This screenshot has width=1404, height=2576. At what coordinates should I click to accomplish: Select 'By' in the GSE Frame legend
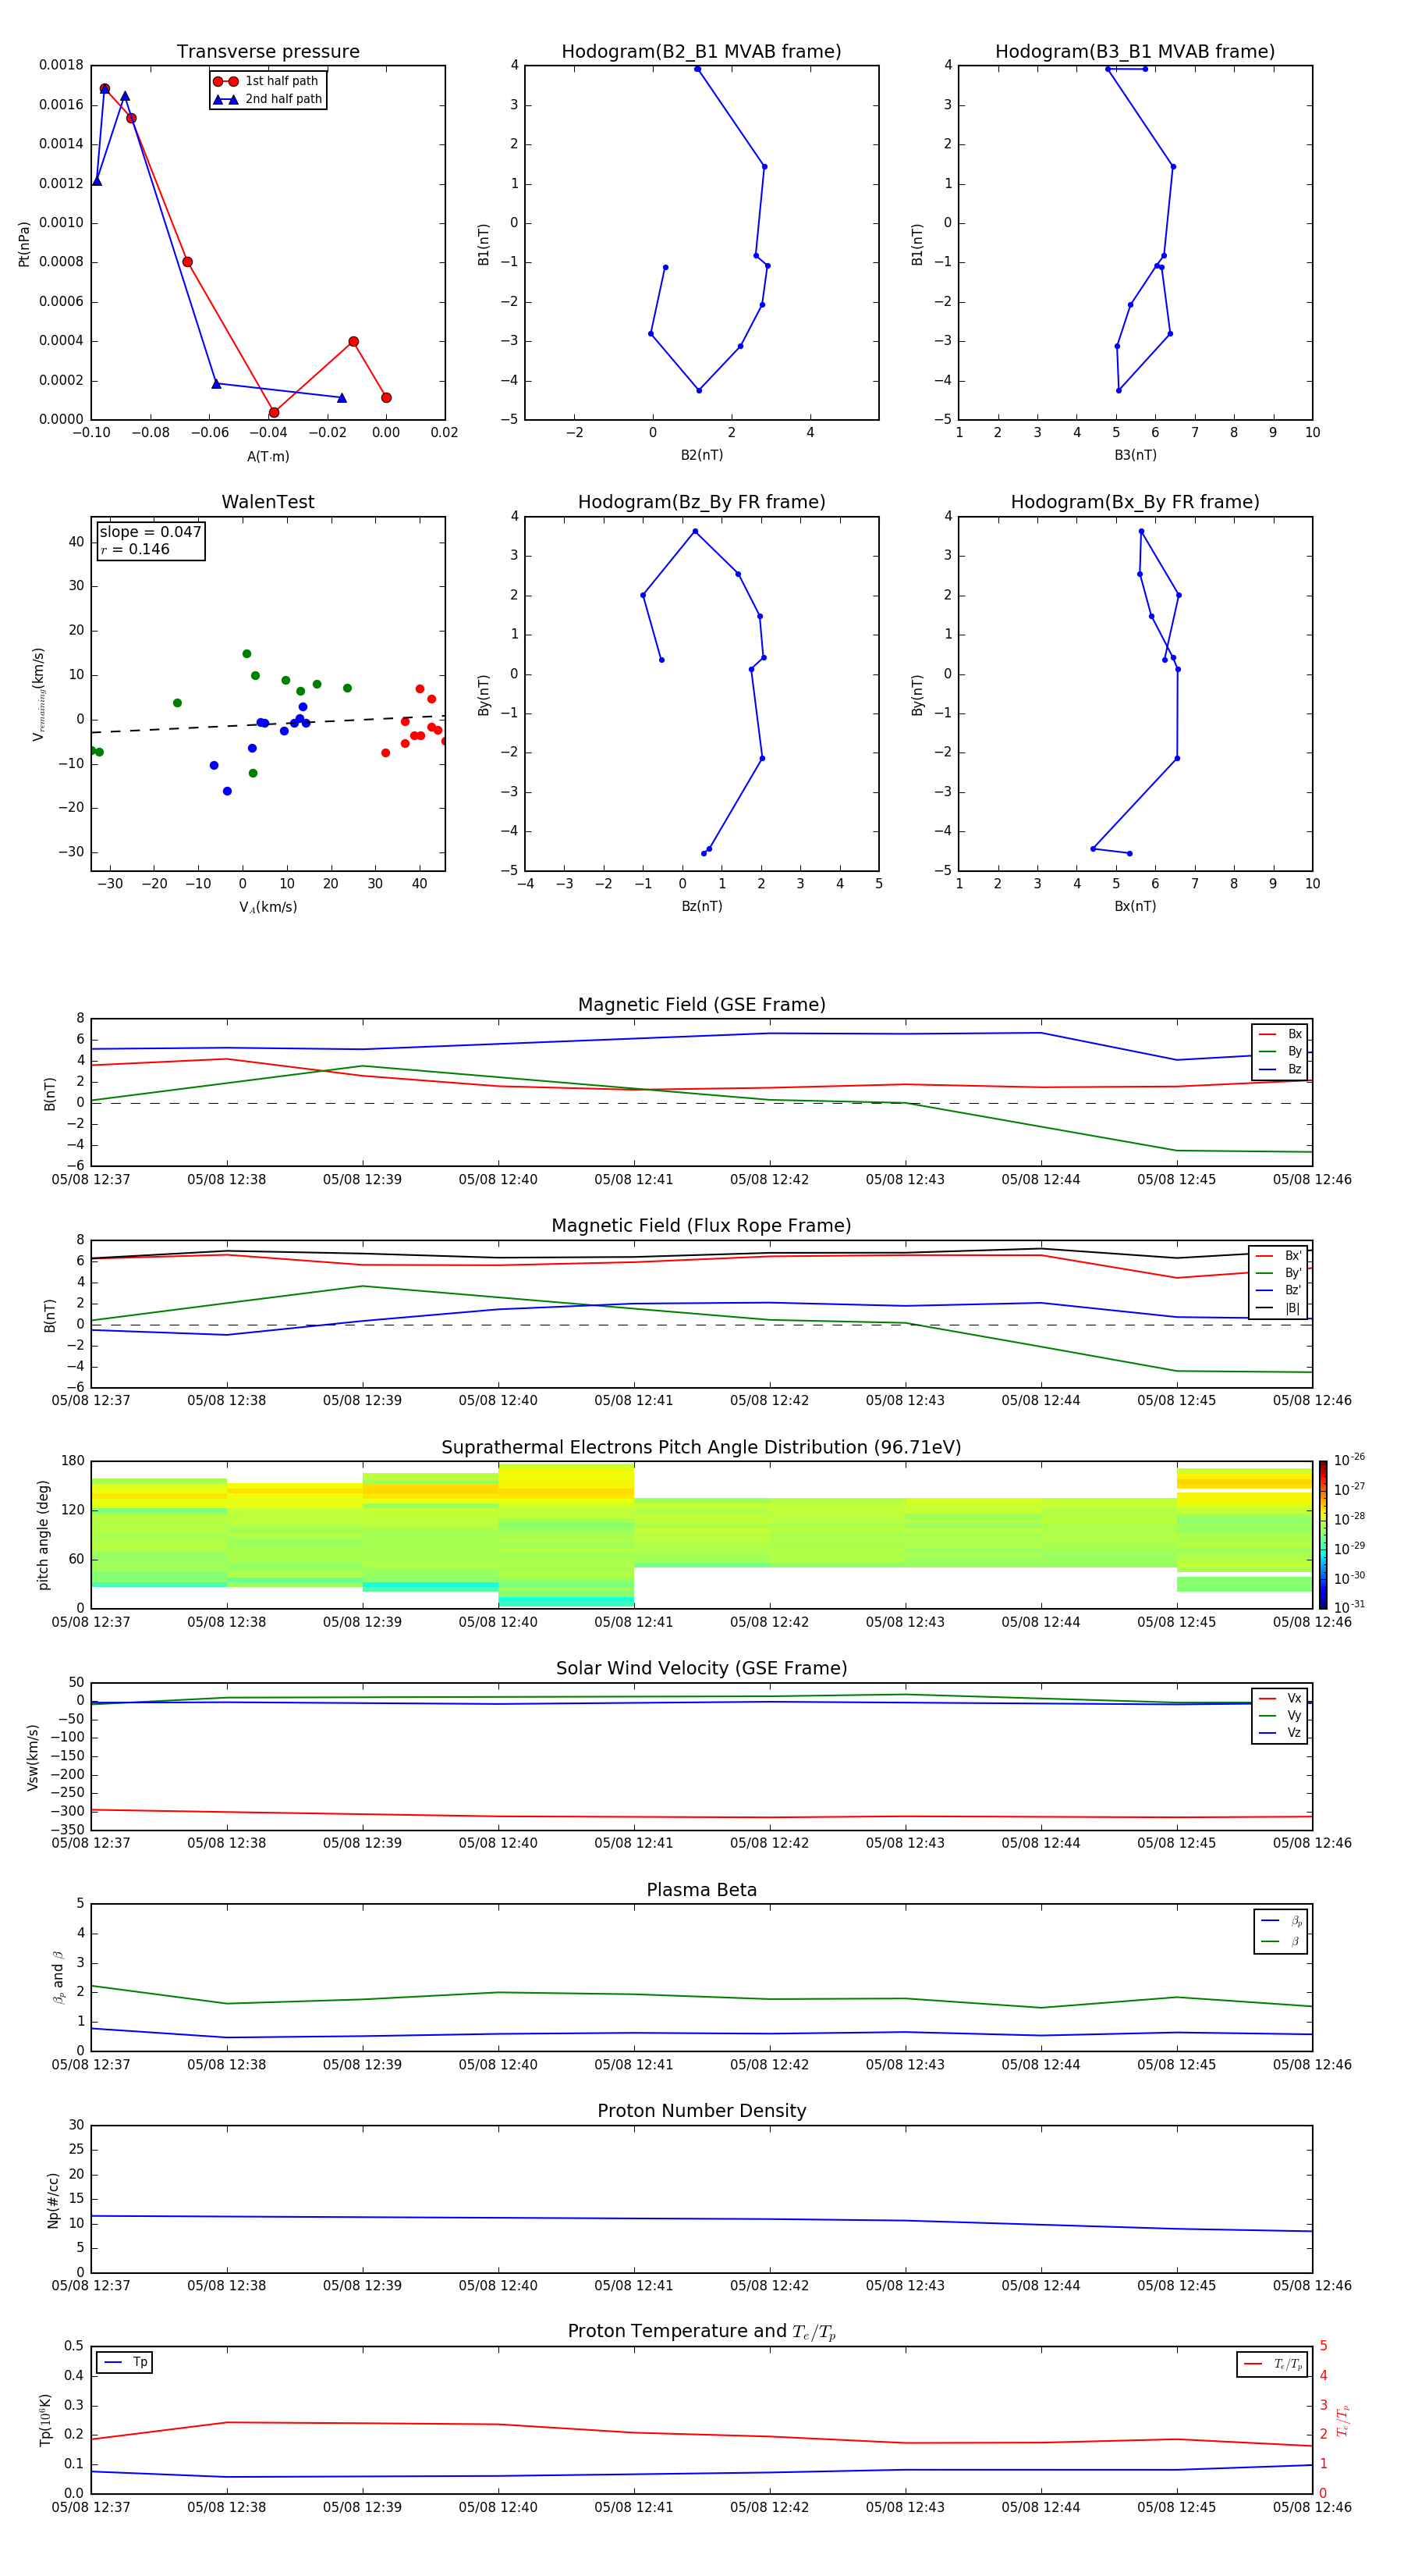click(x=1280, y=1051)
